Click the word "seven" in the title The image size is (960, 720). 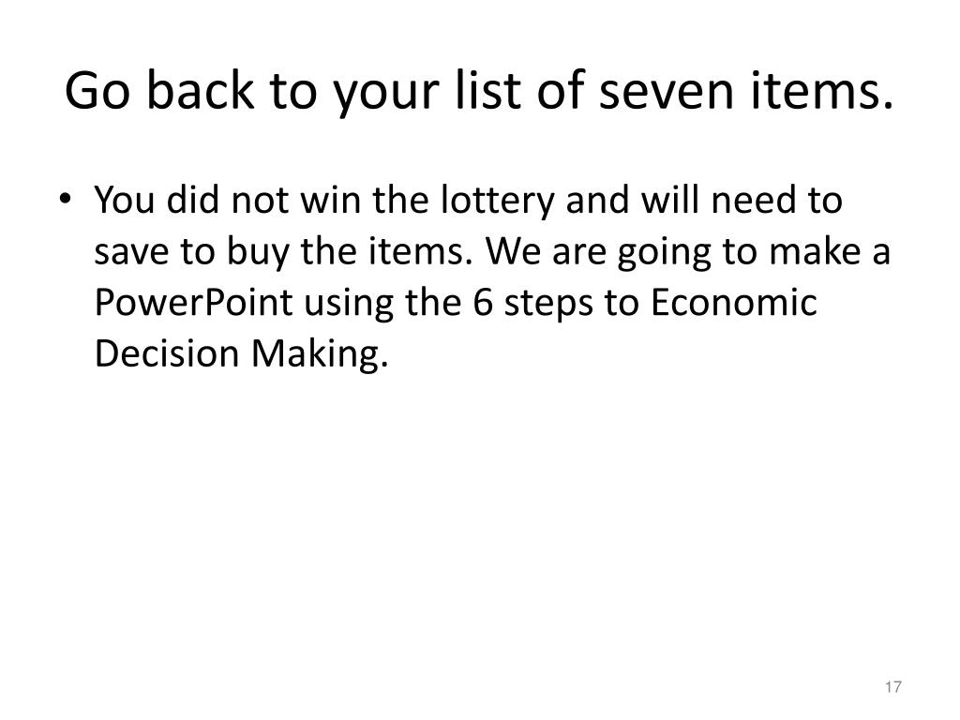point(667,95)
